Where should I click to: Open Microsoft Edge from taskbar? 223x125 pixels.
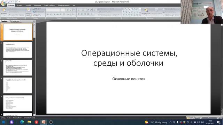click(22, 122)
